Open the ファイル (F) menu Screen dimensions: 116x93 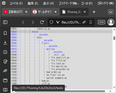coord(16,3)
